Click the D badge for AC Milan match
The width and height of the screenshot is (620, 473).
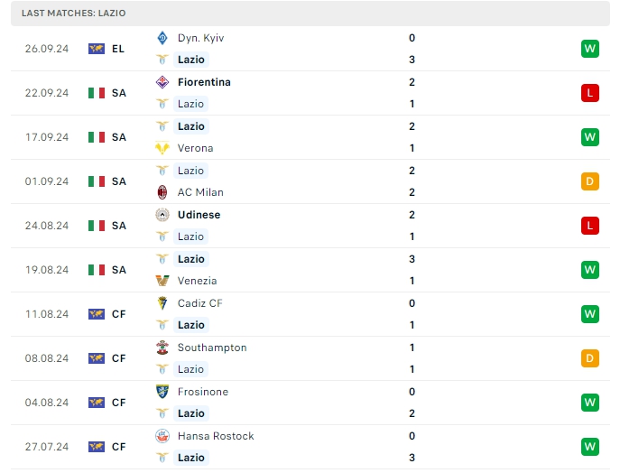coord(590,181)
